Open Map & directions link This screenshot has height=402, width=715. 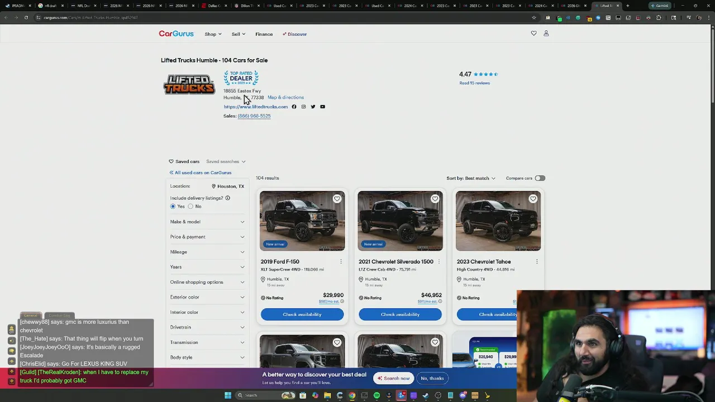click(x=285, y=98)
